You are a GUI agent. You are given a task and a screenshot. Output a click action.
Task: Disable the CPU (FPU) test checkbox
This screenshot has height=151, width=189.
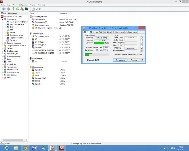coord(142,48)
